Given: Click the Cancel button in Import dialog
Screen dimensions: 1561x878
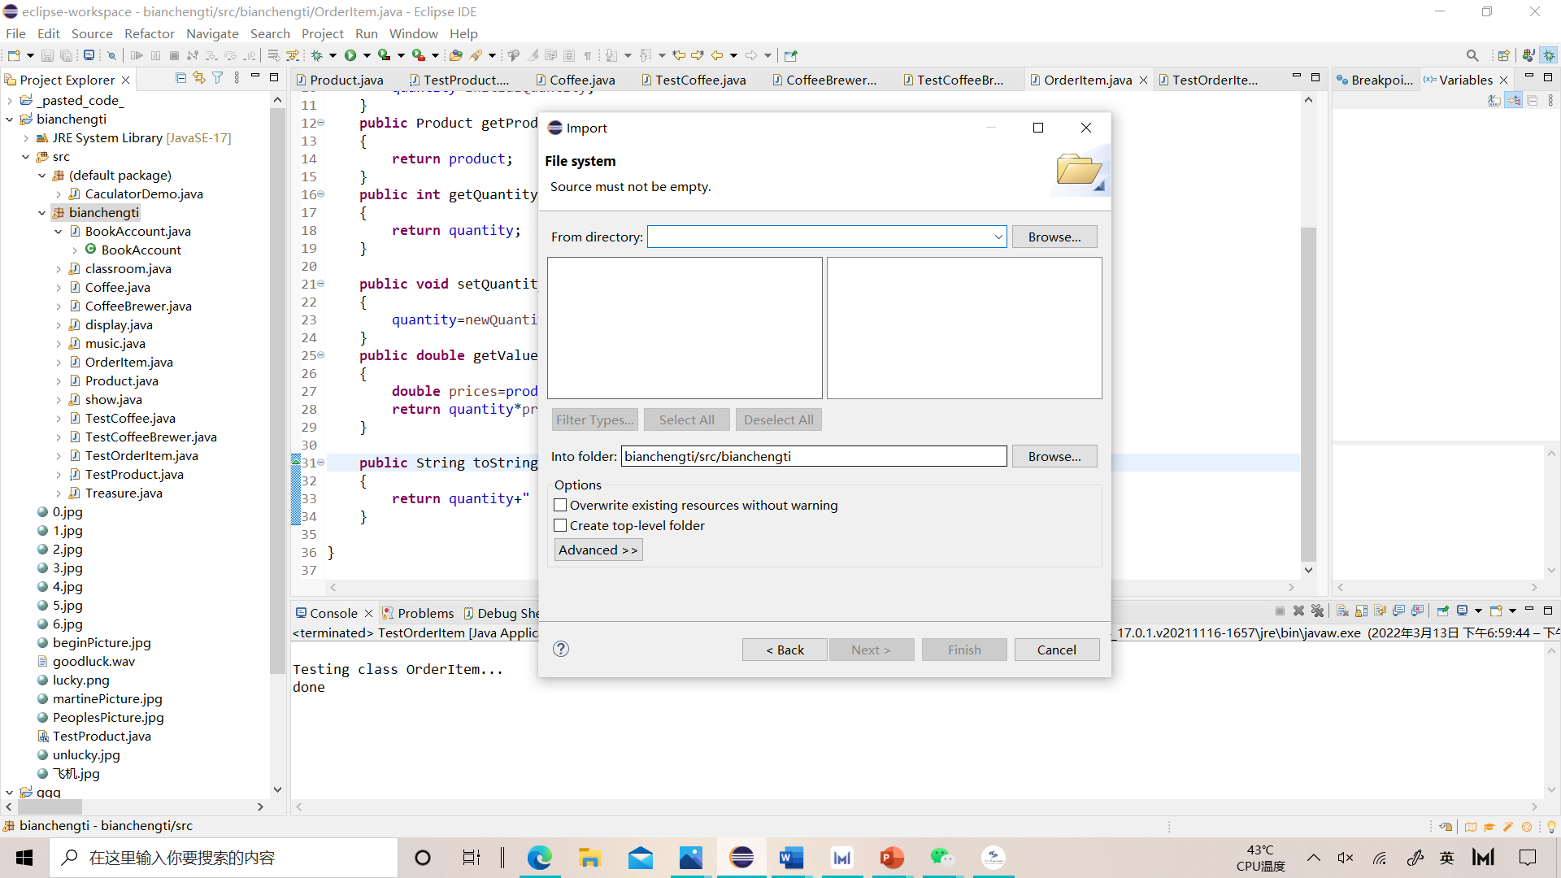Looking at the screenshot, I should point(1056,650).
